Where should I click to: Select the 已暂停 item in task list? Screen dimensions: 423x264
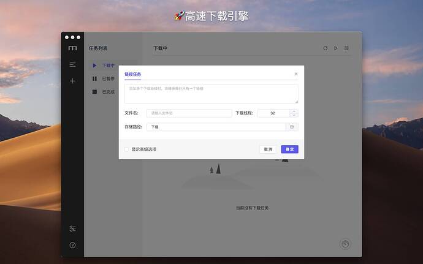tap(113, 79)
